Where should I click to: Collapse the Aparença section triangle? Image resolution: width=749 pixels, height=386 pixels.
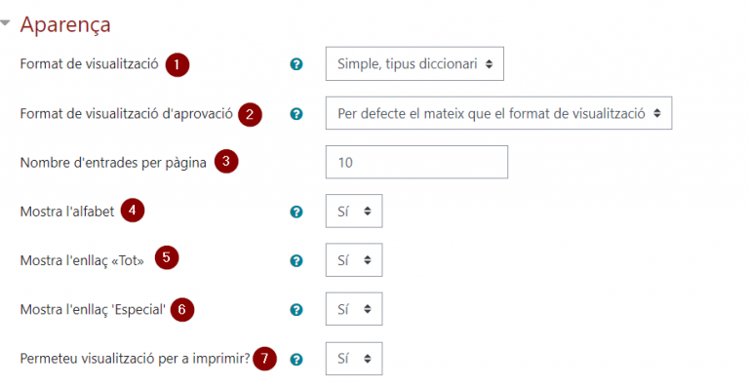click(x=5, y=22)
